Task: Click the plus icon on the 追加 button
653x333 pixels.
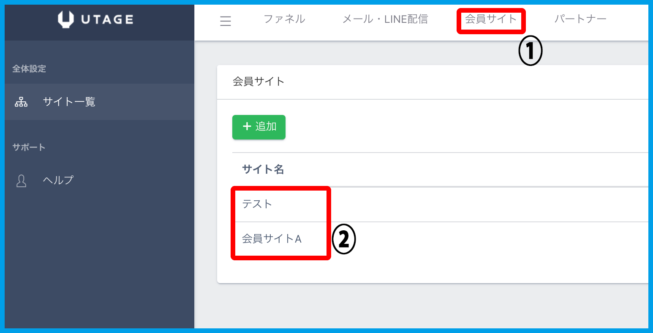Action: tap(247, 127)
